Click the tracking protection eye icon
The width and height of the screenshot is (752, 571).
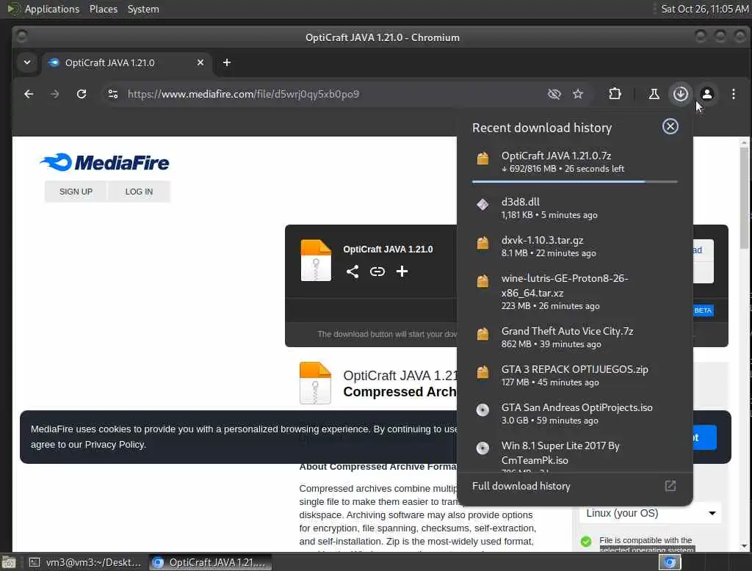[554, 94]
